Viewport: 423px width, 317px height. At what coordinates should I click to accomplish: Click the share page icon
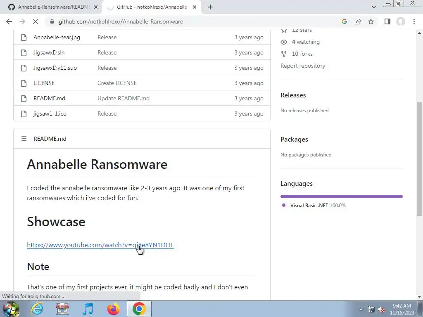(358, 21)
